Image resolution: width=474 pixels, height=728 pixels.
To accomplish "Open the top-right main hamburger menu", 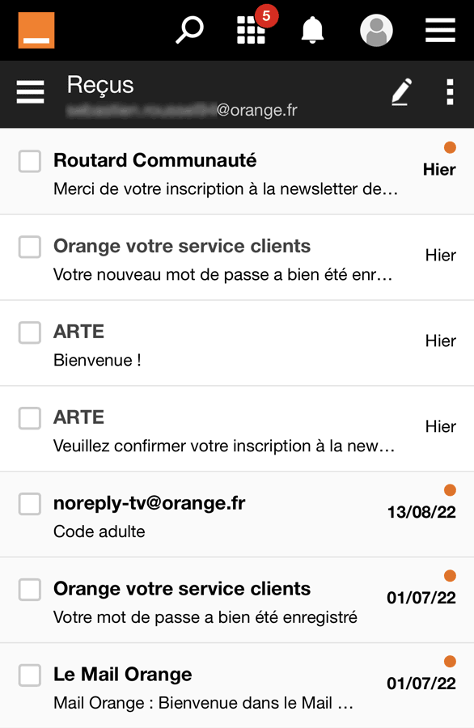I will pos(440,30).
